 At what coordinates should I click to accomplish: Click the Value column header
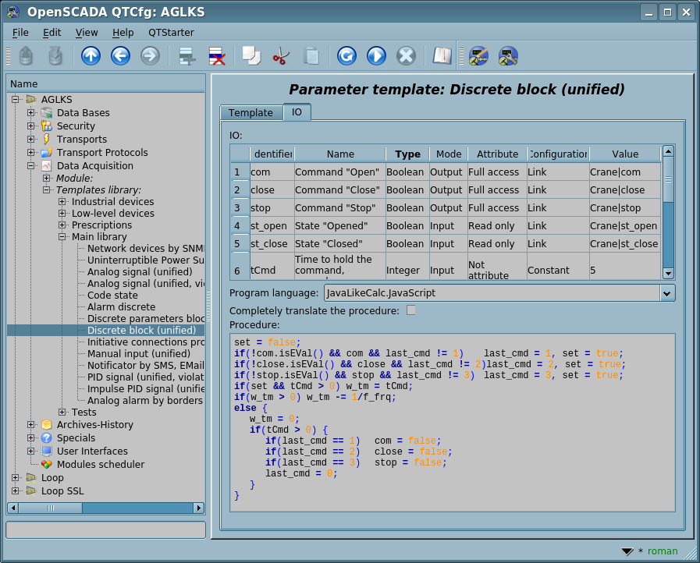click(x=625, y=154)
